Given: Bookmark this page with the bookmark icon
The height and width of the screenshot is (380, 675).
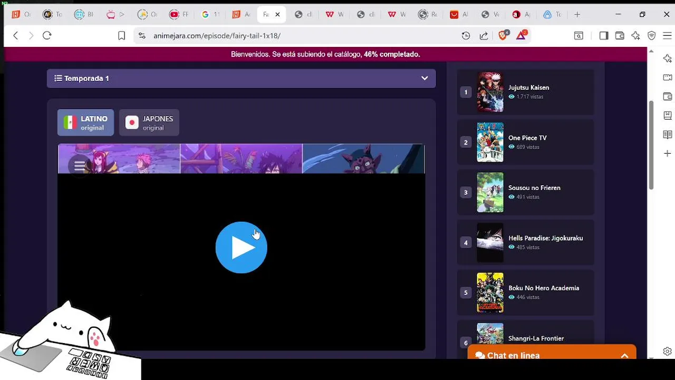Looking at the screenshot, I should pyautogui.click(x=121, y=35).
